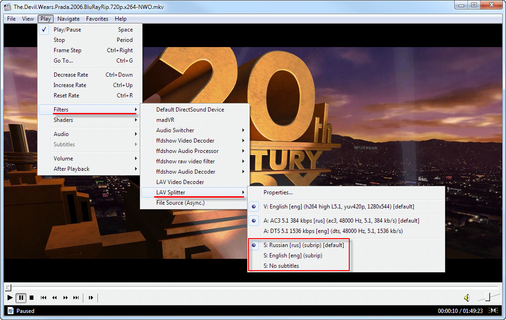Open LAV Splitter Properties...
The width and height of the screenshot is (506, 320).
(x=278, y=192)
